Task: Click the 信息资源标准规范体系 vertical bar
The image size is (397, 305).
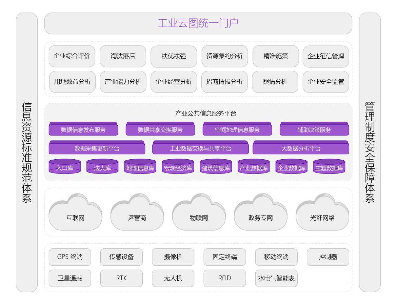Action: pos(27,152)
